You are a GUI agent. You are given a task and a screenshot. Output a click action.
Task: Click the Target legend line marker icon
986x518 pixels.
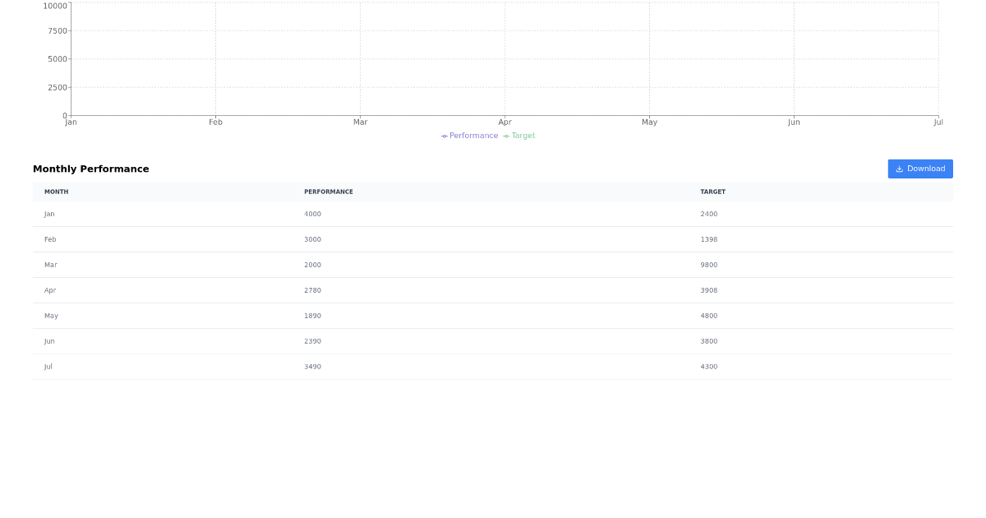506,136
